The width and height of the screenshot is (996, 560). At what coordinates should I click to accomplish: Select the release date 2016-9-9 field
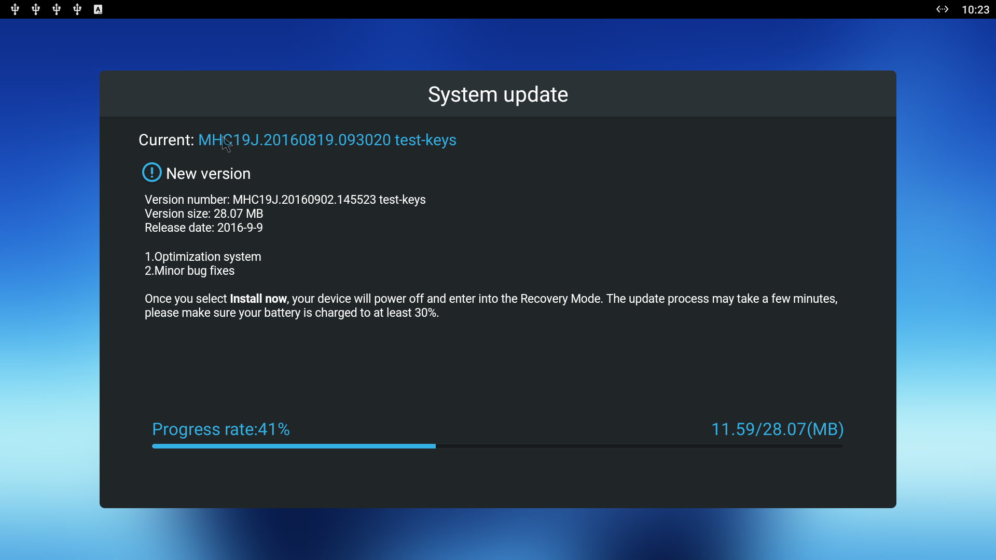tap(203, 228)
